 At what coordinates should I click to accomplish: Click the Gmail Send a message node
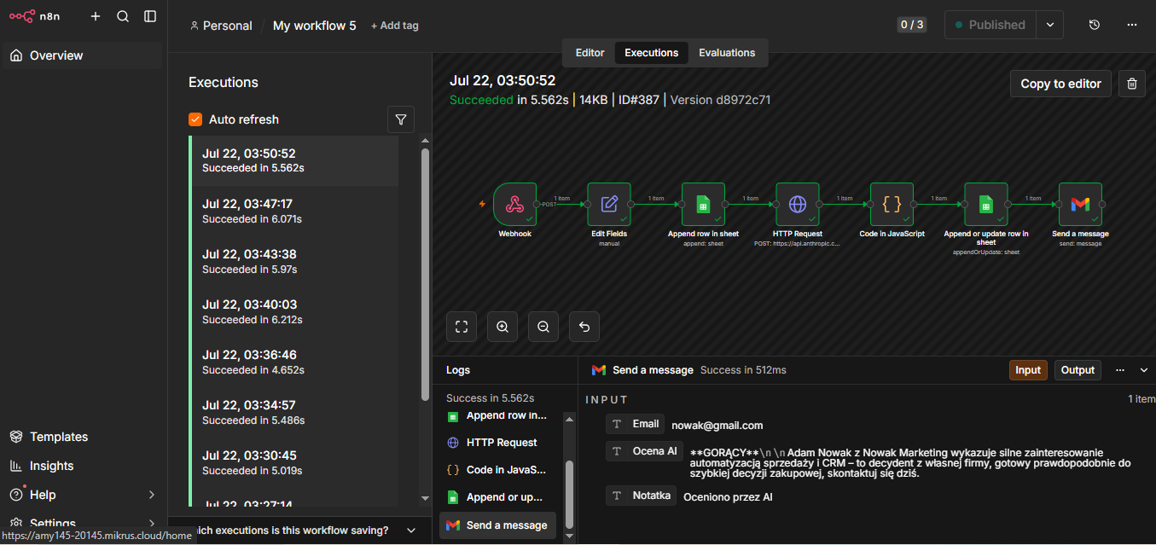(1080, 205)
